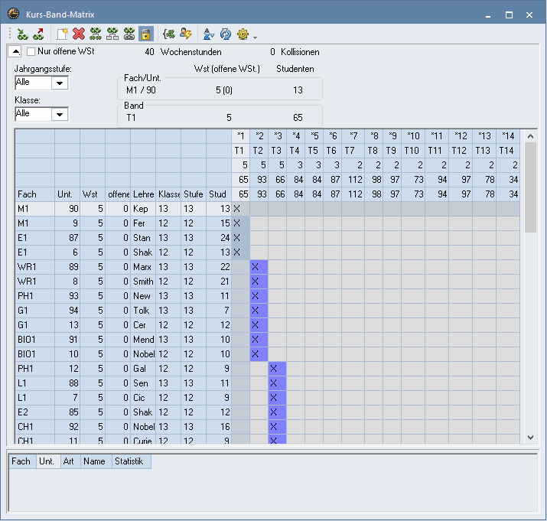Click the Stud column header

click(x=219, y=194)
